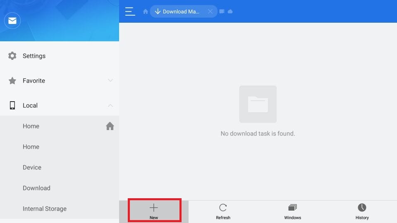Image resolution: width=397 pixels, height=223 pixels.
Task: Open Download folder under Local
Action: (60, 188)
